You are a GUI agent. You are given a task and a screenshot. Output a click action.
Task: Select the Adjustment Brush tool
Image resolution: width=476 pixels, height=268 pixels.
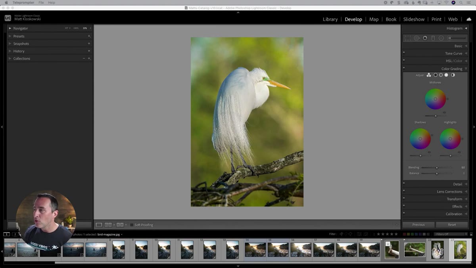[x=457, y=38]
